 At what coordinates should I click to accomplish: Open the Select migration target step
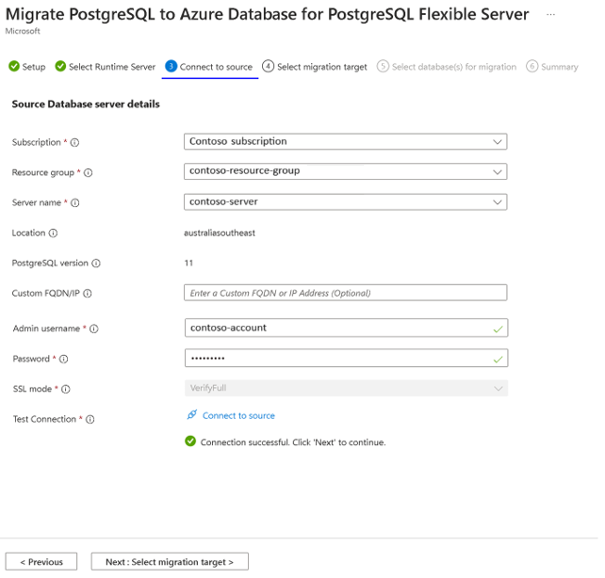pyautogui.click(x=315, y=67)
